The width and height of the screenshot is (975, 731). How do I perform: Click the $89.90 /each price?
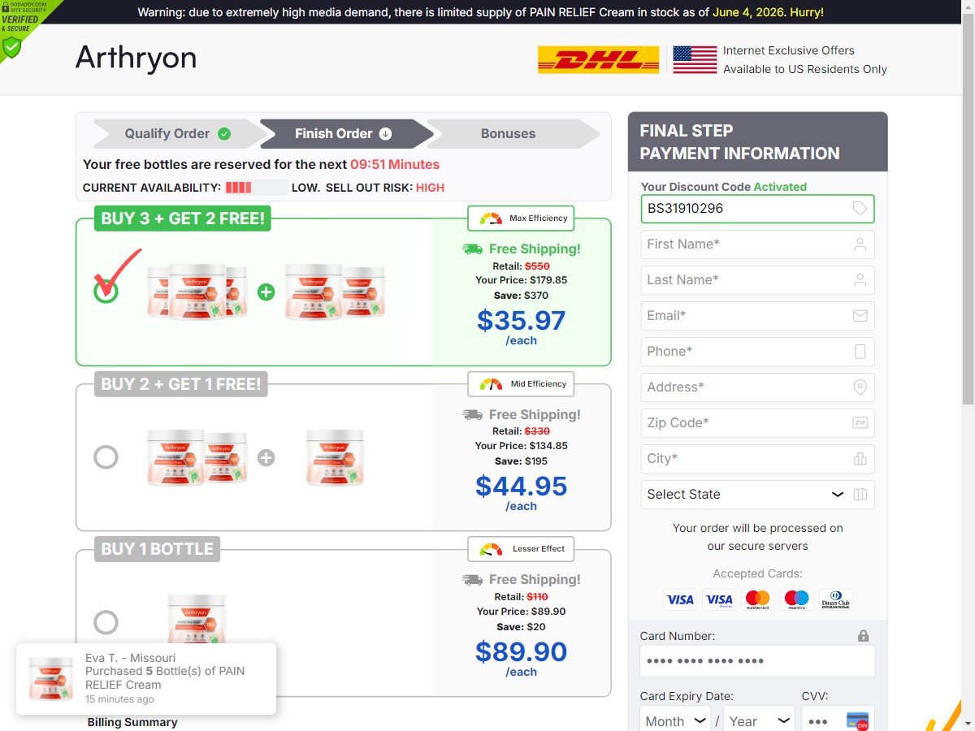pos(521,658)
